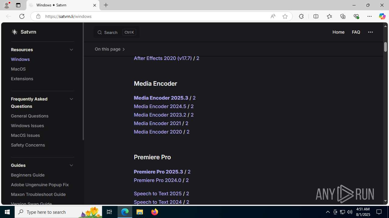View site information padlock icon

click(x=38, y=16)
